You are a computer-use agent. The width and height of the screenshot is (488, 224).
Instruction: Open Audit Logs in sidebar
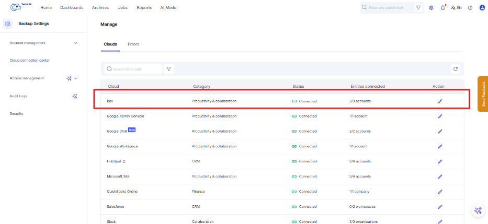(x=18, y=96)
